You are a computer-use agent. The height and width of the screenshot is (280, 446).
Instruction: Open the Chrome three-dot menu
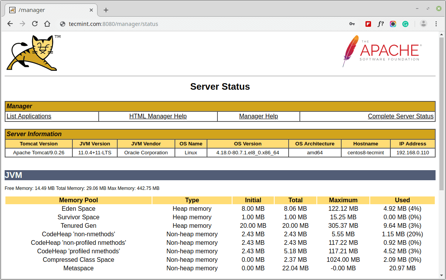(436, 24)
